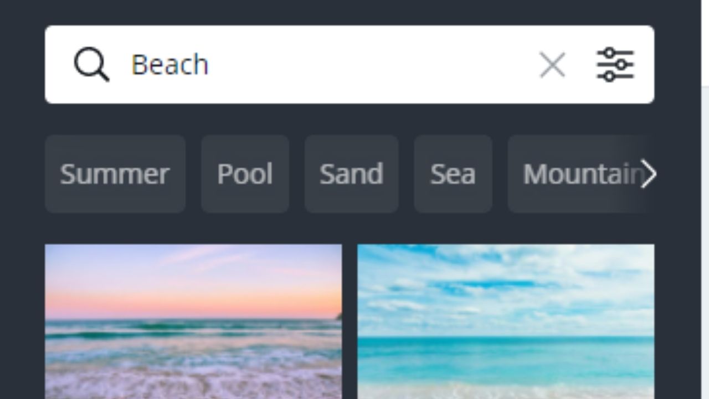
Task: Clear the Beach search with the X
Action: 552,65
